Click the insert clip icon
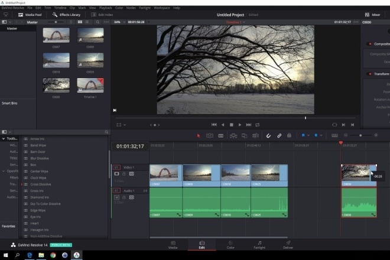390x260 pixels. click(233, 135)
